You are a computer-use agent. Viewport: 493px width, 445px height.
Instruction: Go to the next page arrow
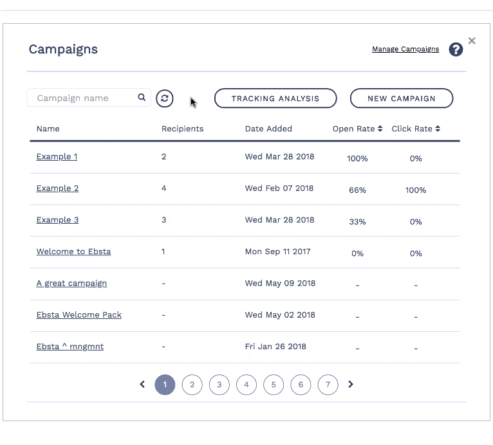(x=351, y=385)
